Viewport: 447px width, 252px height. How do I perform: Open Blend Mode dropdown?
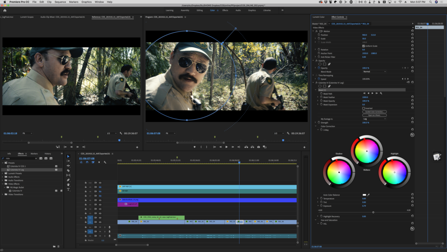click(x=374, y=72)
